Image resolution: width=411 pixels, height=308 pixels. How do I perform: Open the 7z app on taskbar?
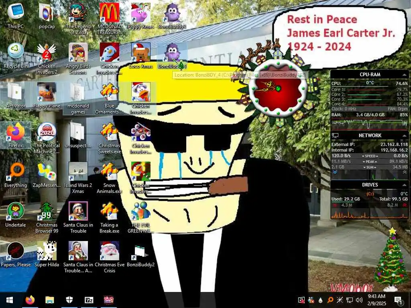point(89,300)
